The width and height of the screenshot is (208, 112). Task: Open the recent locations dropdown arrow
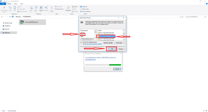8,17
